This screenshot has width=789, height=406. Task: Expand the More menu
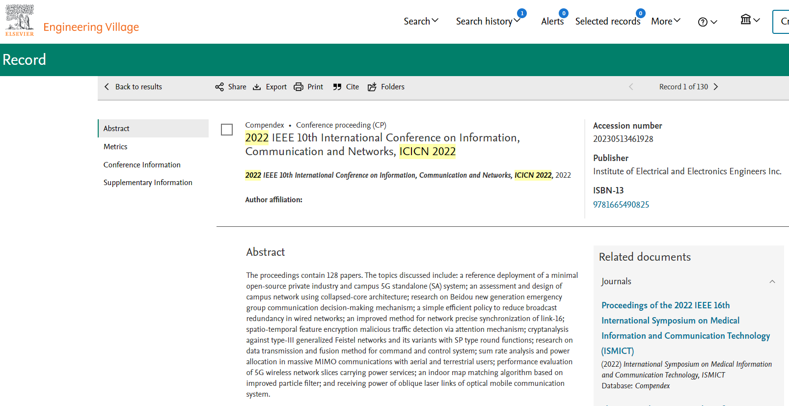click(666, 21)
